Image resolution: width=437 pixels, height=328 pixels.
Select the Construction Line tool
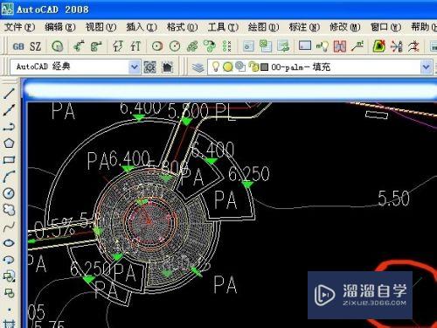(x=9, y=110)
